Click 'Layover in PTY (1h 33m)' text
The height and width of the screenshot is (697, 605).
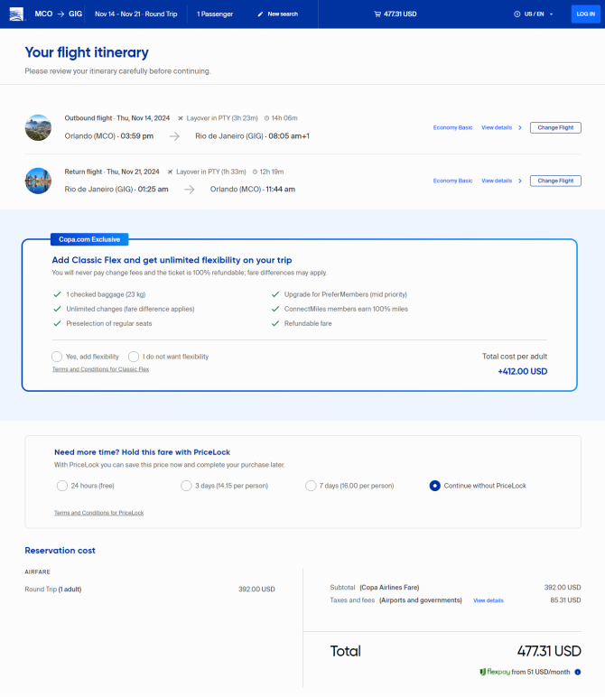[x=210, y=172]
